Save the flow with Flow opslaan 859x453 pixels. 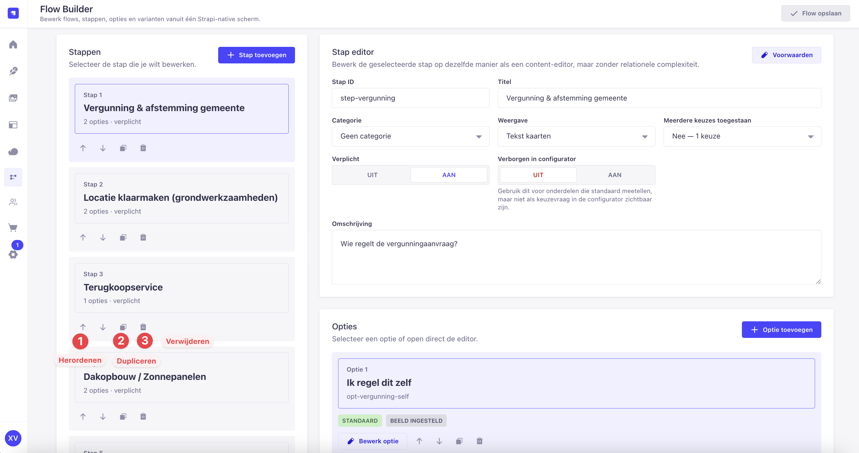pyautogui.click(x=816, y=13)
